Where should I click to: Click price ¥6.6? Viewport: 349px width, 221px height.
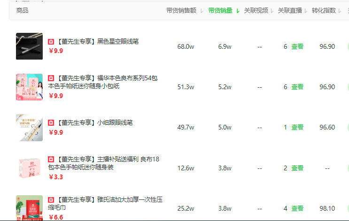coord(56,217)
